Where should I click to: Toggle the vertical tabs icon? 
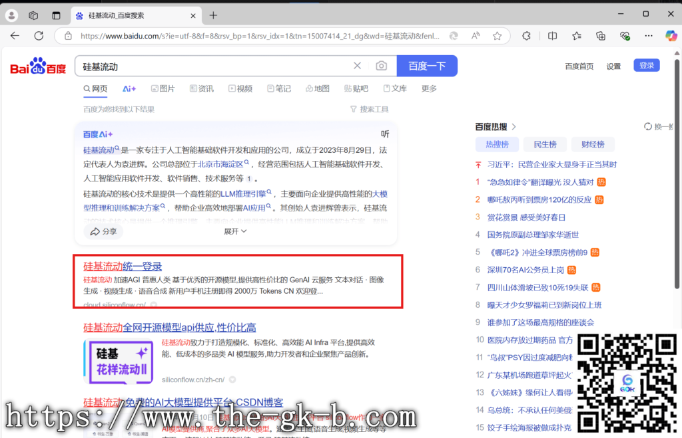tap(56, 16)
